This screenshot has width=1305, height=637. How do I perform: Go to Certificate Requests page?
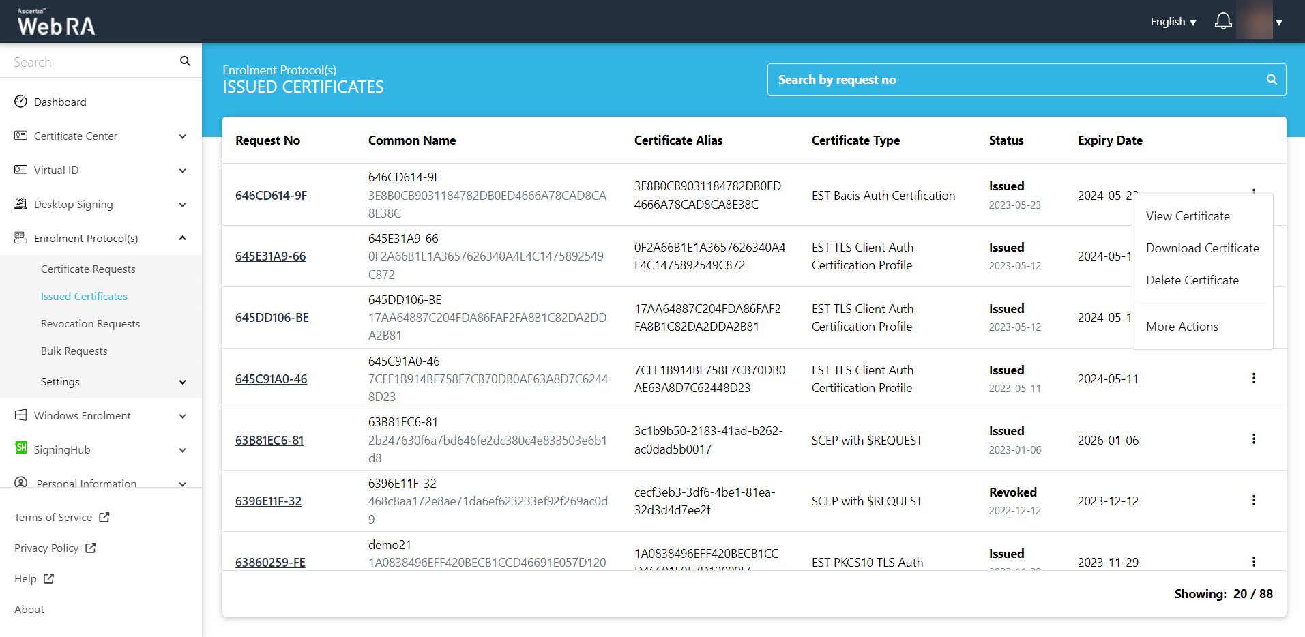coord(88,269)
